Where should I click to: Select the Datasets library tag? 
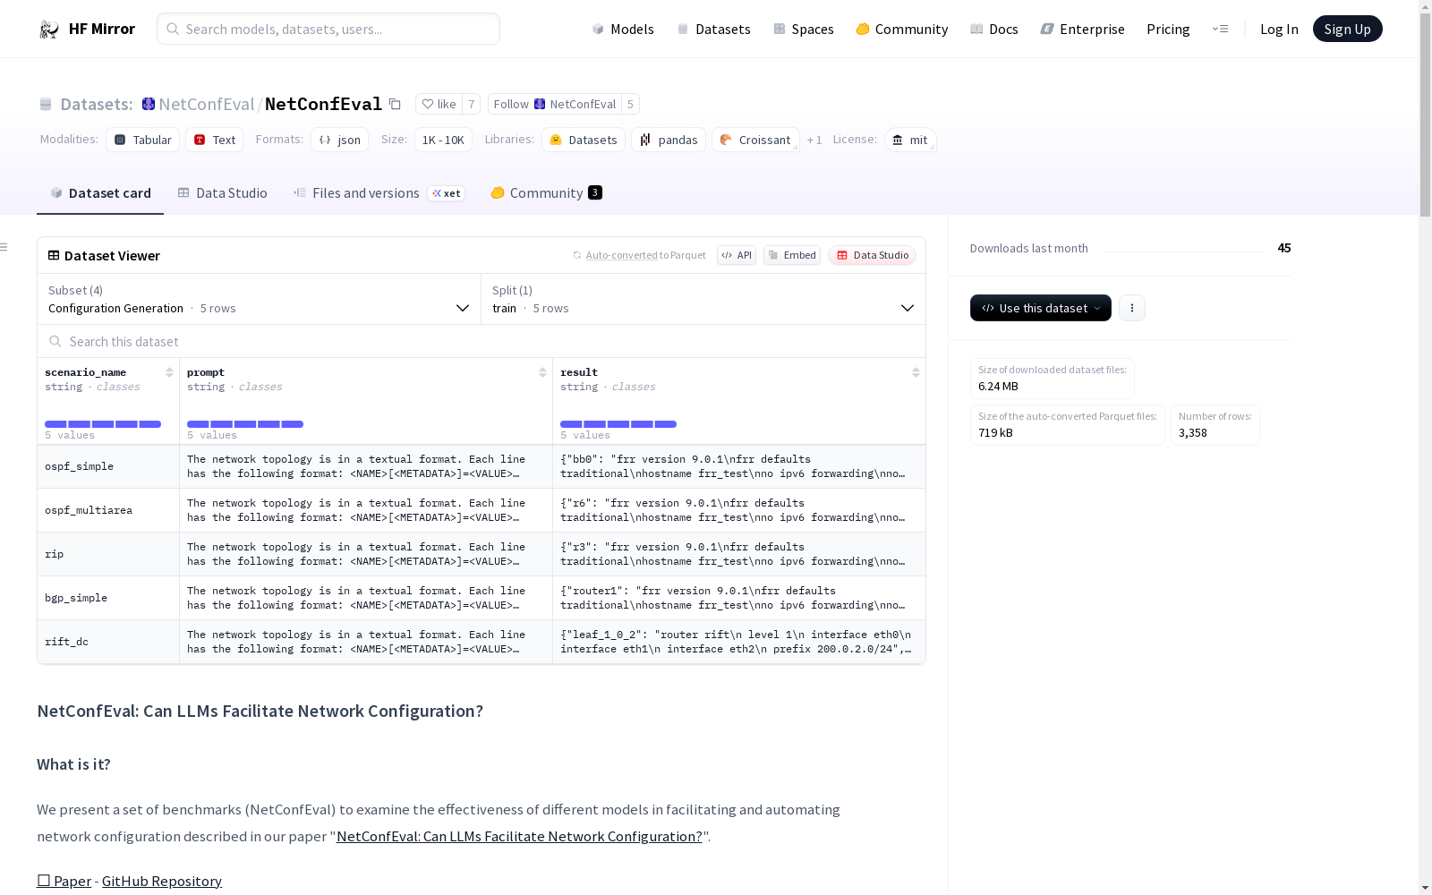coord(584,140)
